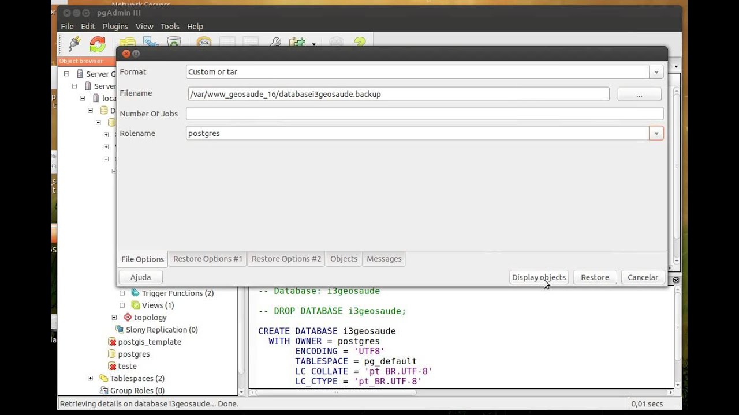Select Tablespaces (2) tree item
This screenshot has height=415, width=739.
coord(137,378)
